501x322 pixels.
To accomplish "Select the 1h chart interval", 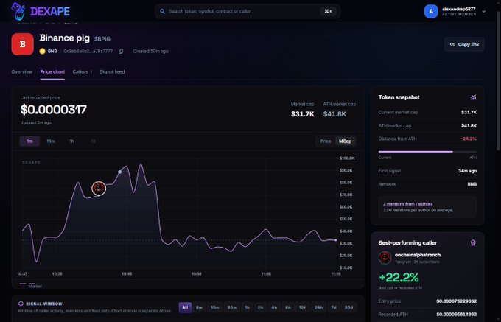I will (72, 141).
